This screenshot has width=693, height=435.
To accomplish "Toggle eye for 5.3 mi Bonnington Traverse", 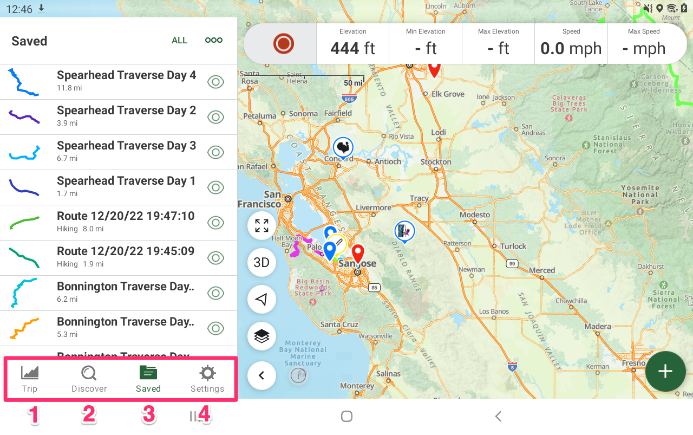I will tap(216, 329).
